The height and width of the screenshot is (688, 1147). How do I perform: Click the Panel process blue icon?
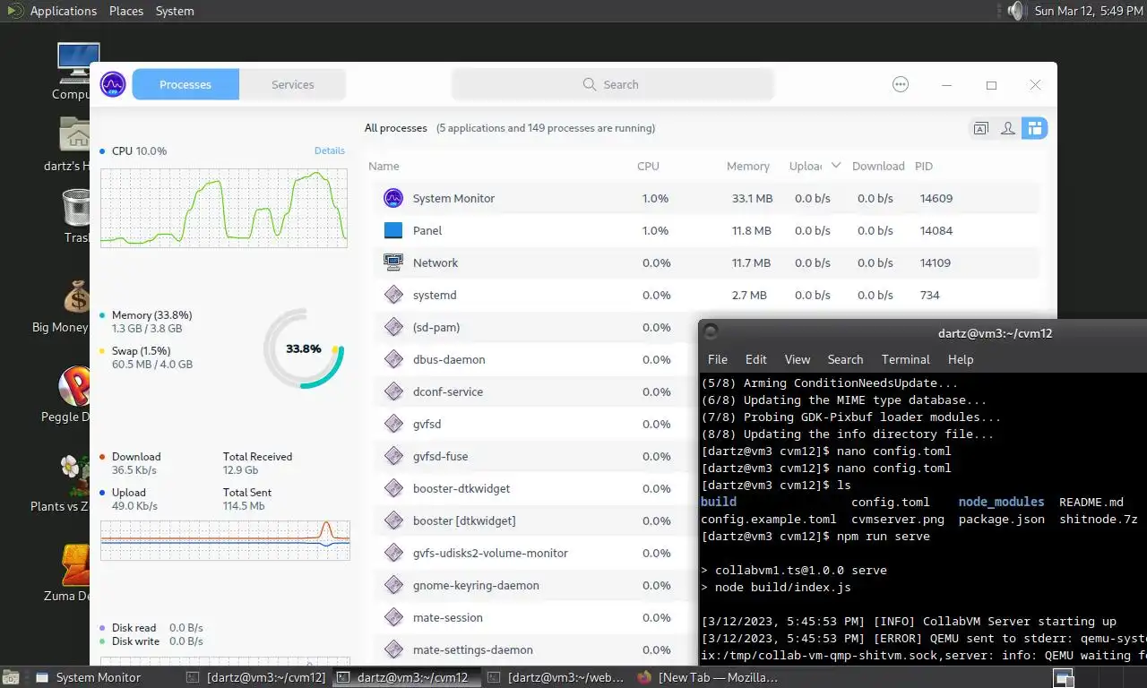pyautogui.click(x=393, y=230)
